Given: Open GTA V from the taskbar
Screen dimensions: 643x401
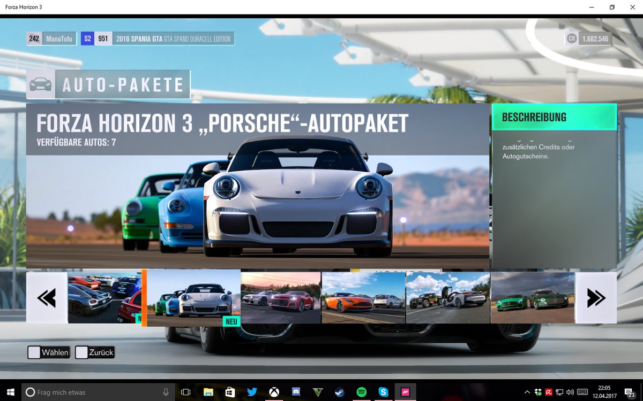Looking at the screenshot, I should click(318, 392).
